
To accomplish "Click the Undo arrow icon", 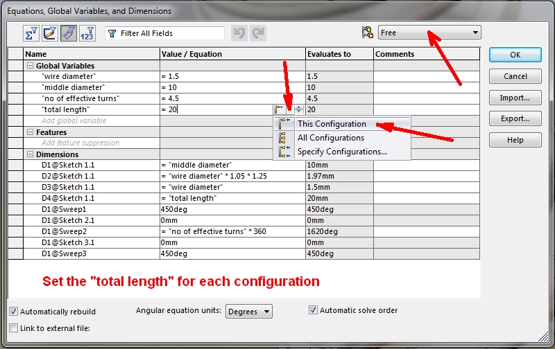I will (x=239, y=33).
